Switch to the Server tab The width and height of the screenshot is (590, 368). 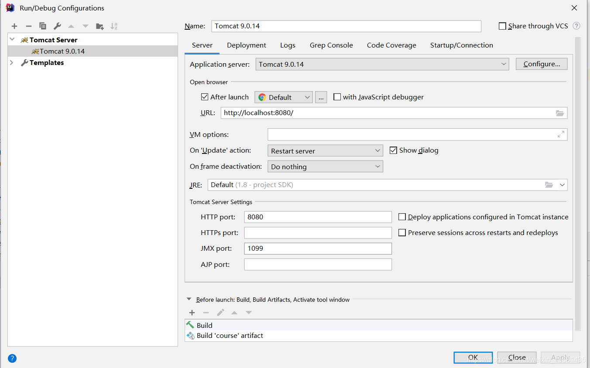click(202, 45)
